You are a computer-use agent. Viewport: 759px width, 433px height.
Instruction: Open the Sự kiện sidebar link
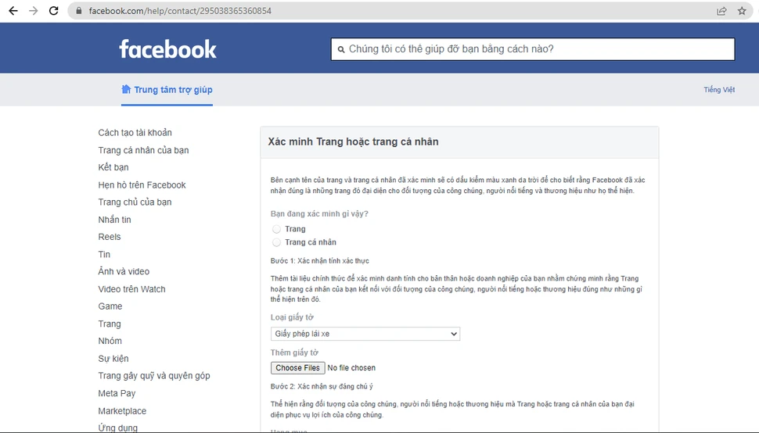coord(113,359)
